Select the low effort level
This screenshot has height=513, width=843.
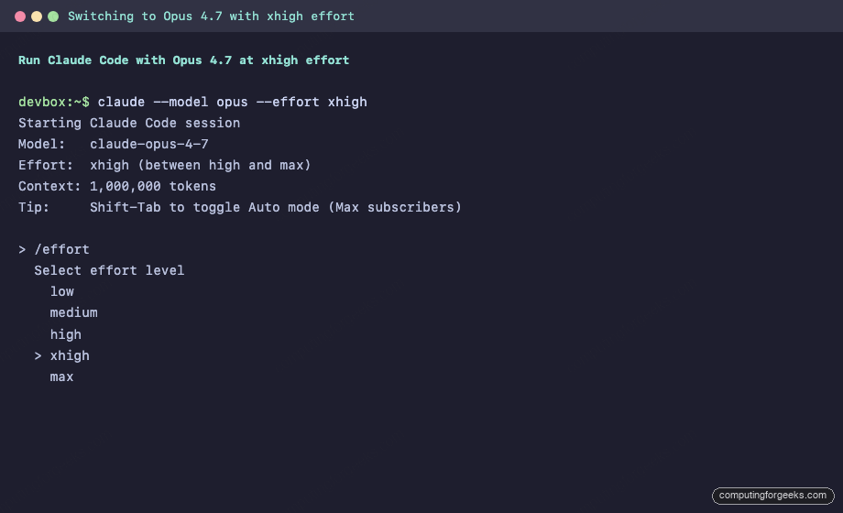click(x=62, y=291)
